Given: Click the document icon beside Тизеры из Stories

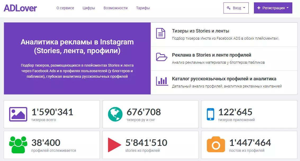Looking at the screenshot, I should [x=160, y=33].
